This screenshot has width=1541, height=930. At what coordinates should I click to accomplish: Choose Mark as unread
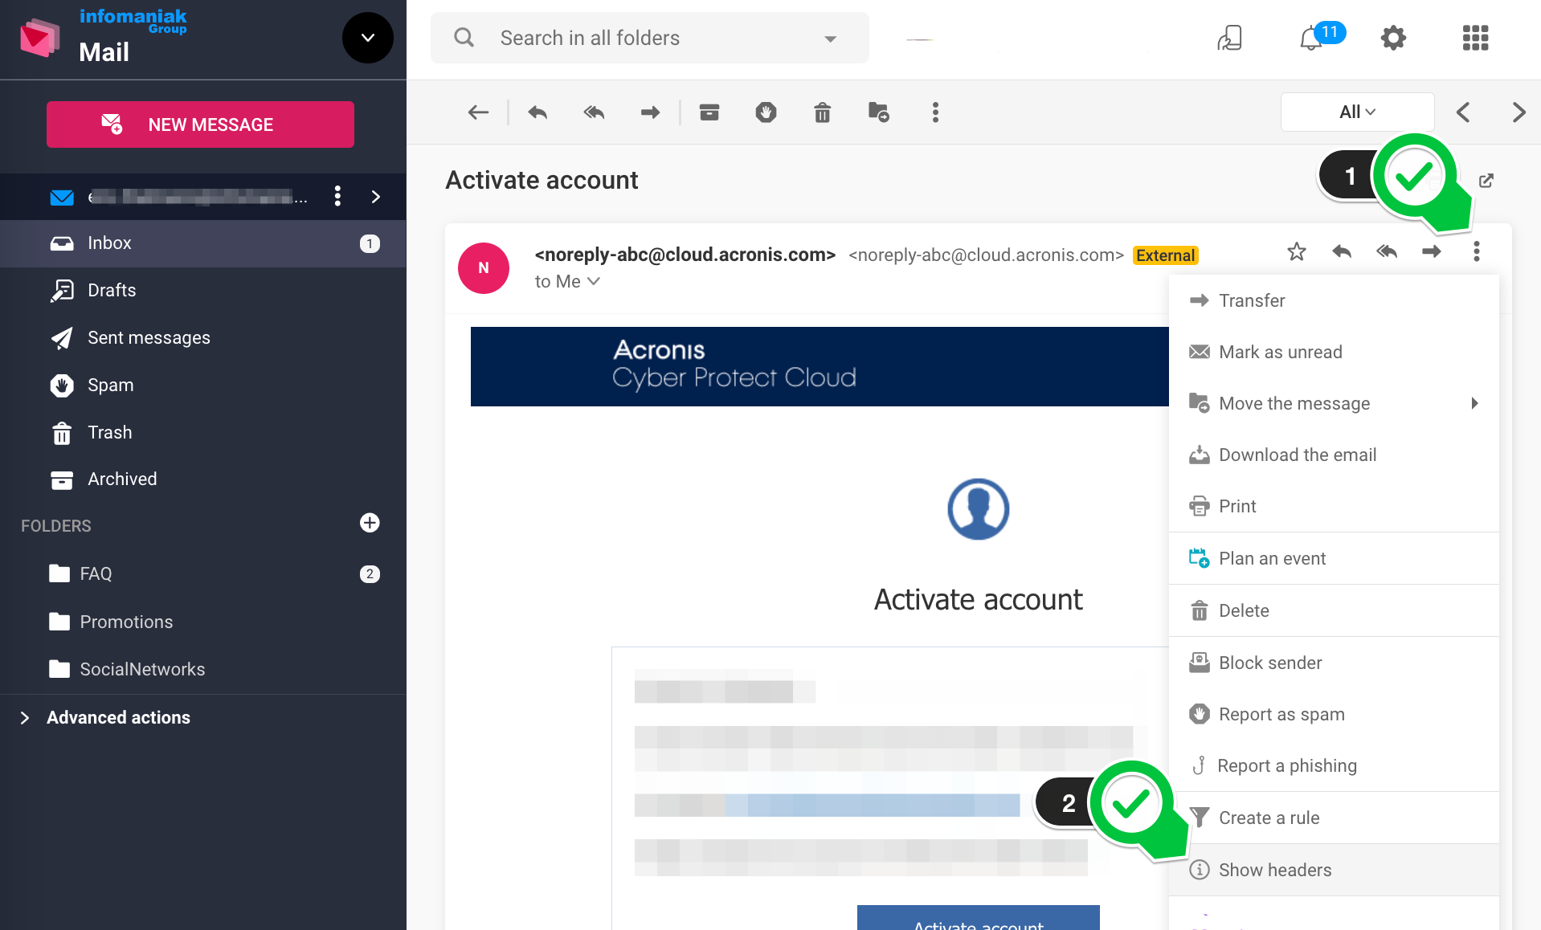pos(1334,352)
